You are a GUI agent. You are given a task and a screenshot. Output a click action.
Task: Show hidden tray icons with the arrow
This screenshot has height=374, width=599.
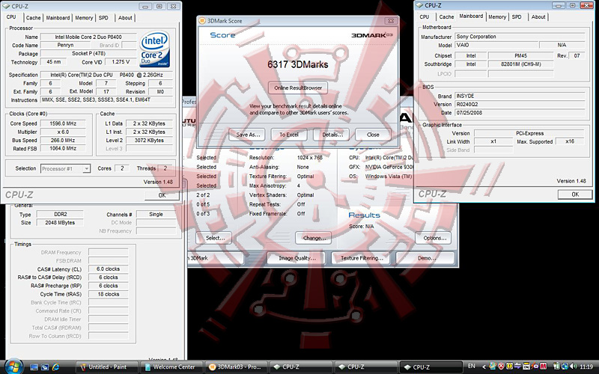pos(484,367)
